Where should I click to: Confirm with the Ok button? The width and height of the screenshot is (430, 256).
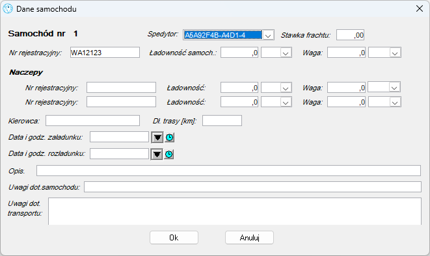174,238
